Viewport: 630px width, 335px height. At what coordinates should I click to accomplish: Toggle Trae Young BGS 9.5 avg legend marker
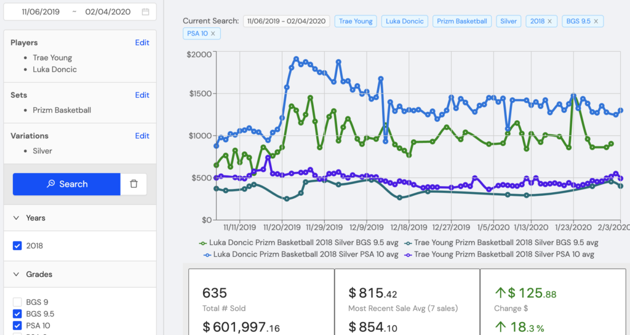(408, 243)
